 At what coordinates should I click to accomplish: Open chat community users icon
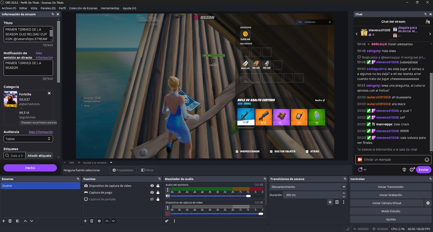(x=428, y=22)
